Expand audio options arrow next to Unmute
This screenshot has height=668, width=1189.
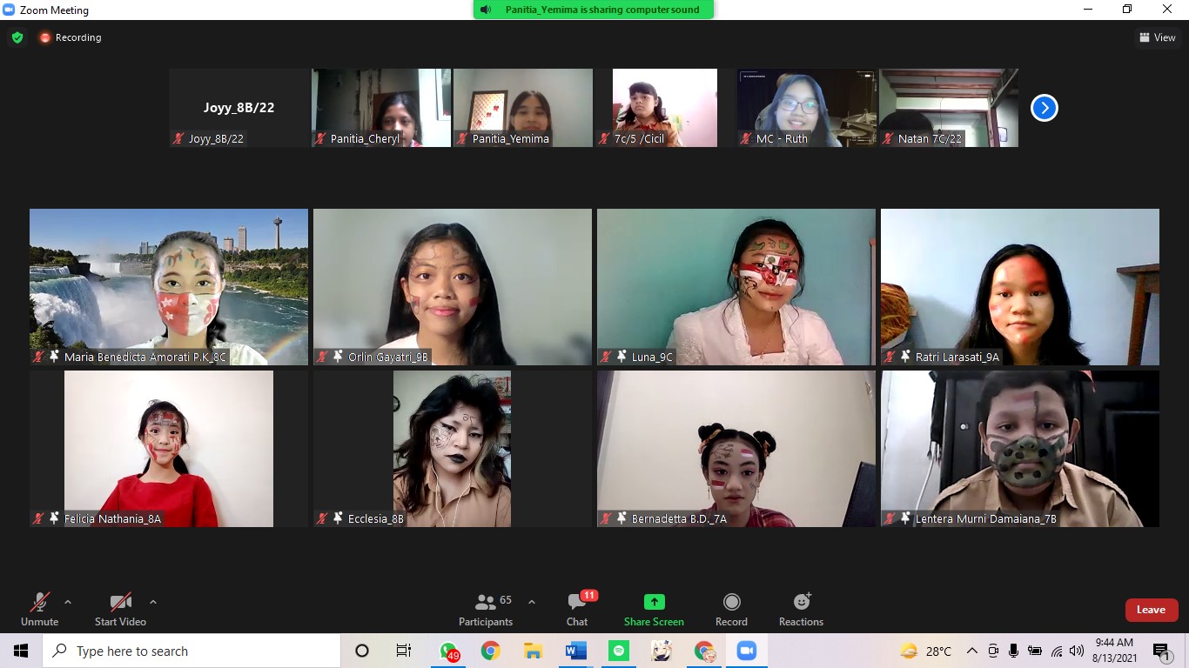[x=68, y=602]
